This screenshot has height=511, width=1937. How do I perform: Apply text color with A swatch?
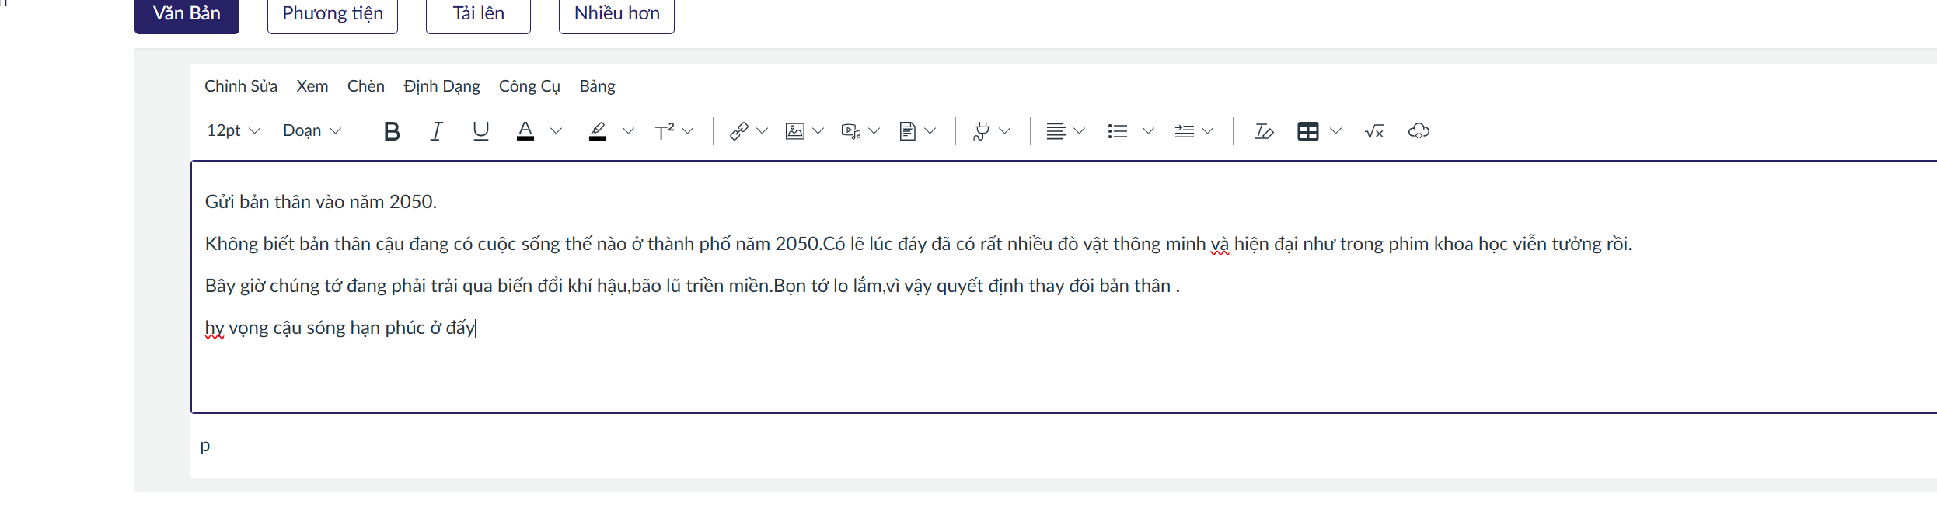pyautogui.click(x=525, y=131)
